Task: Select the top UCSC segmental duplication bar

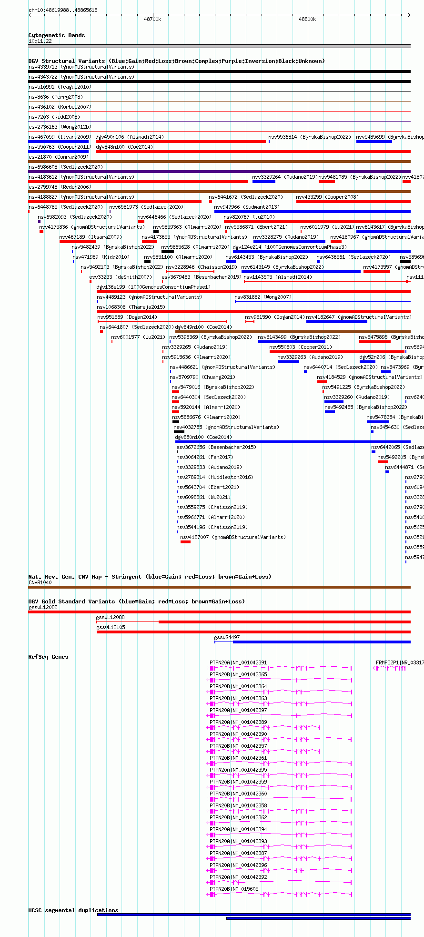Action: tap(254, 915)
